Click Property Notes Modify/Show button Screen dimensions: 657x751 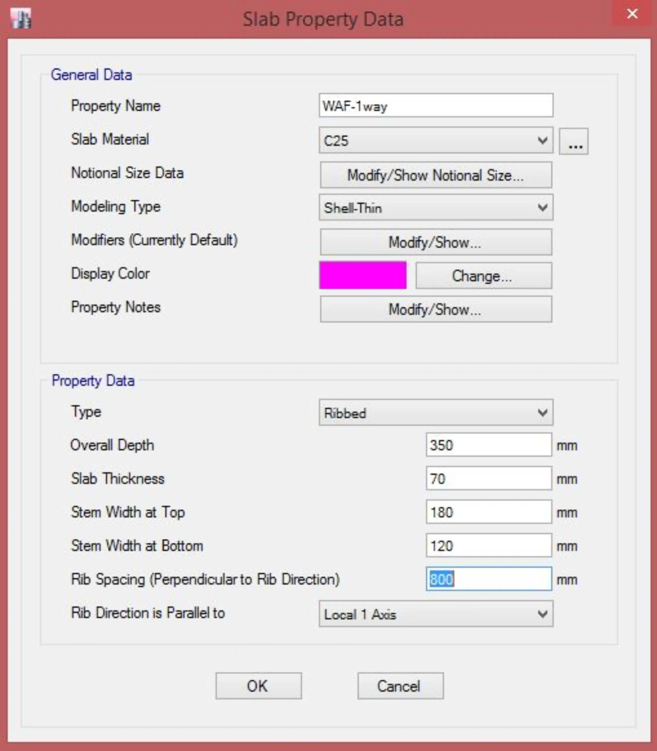pyautogui.click(x=436, y=309)
